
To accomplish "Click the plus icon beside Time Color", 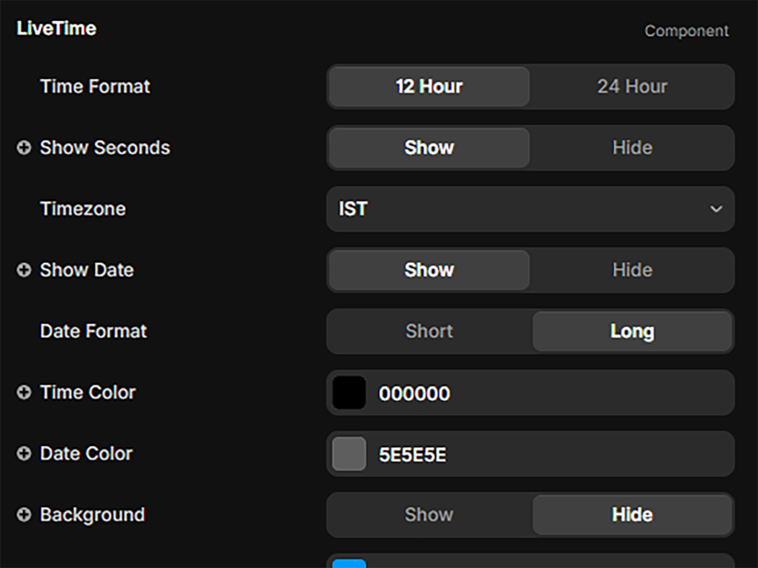I will [x=23, y=392].
